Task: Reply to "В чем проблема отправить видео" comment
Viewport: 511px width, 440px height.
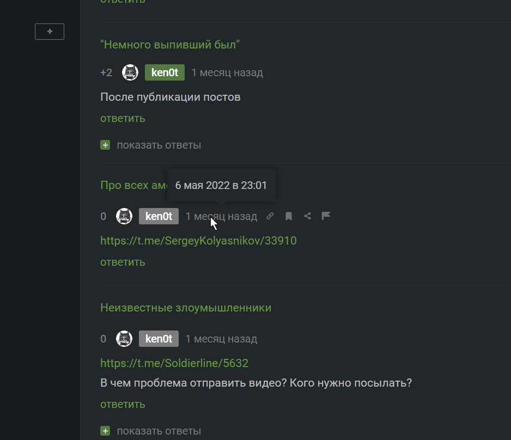Action: point(123,404)
